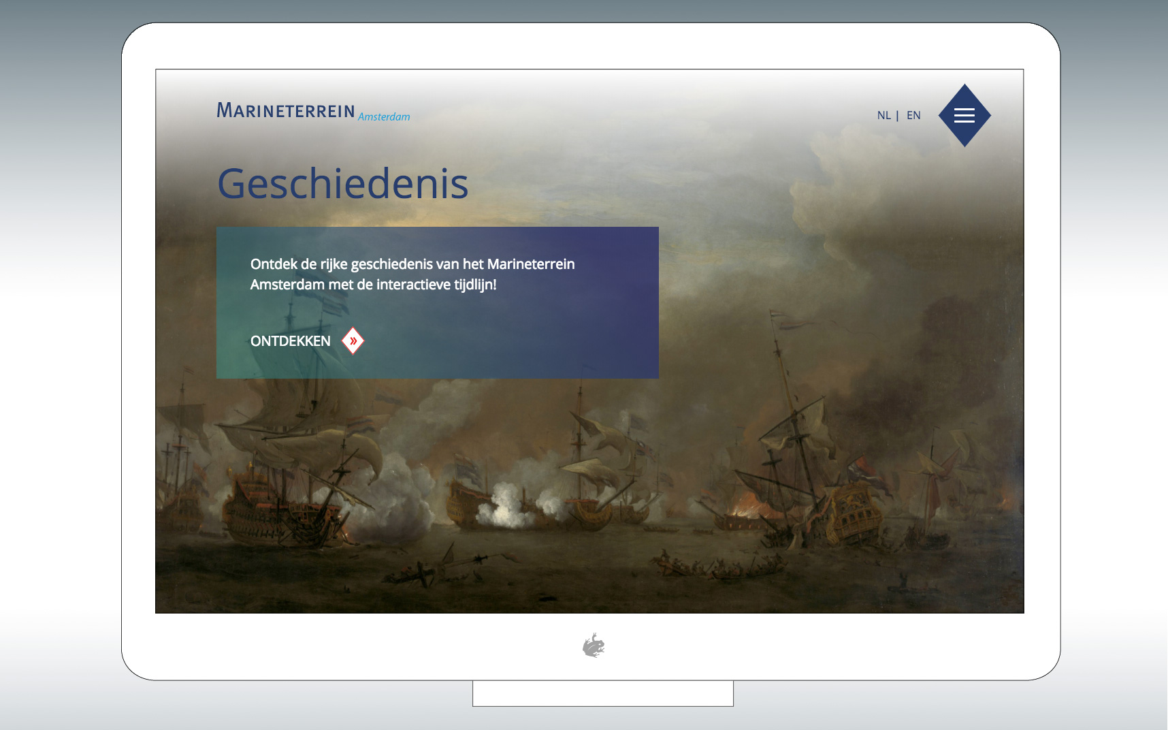Open the diamond hamburger menu
This screenshot has width=1168, height=730.
pyautogui.click(x=964, y=115)
